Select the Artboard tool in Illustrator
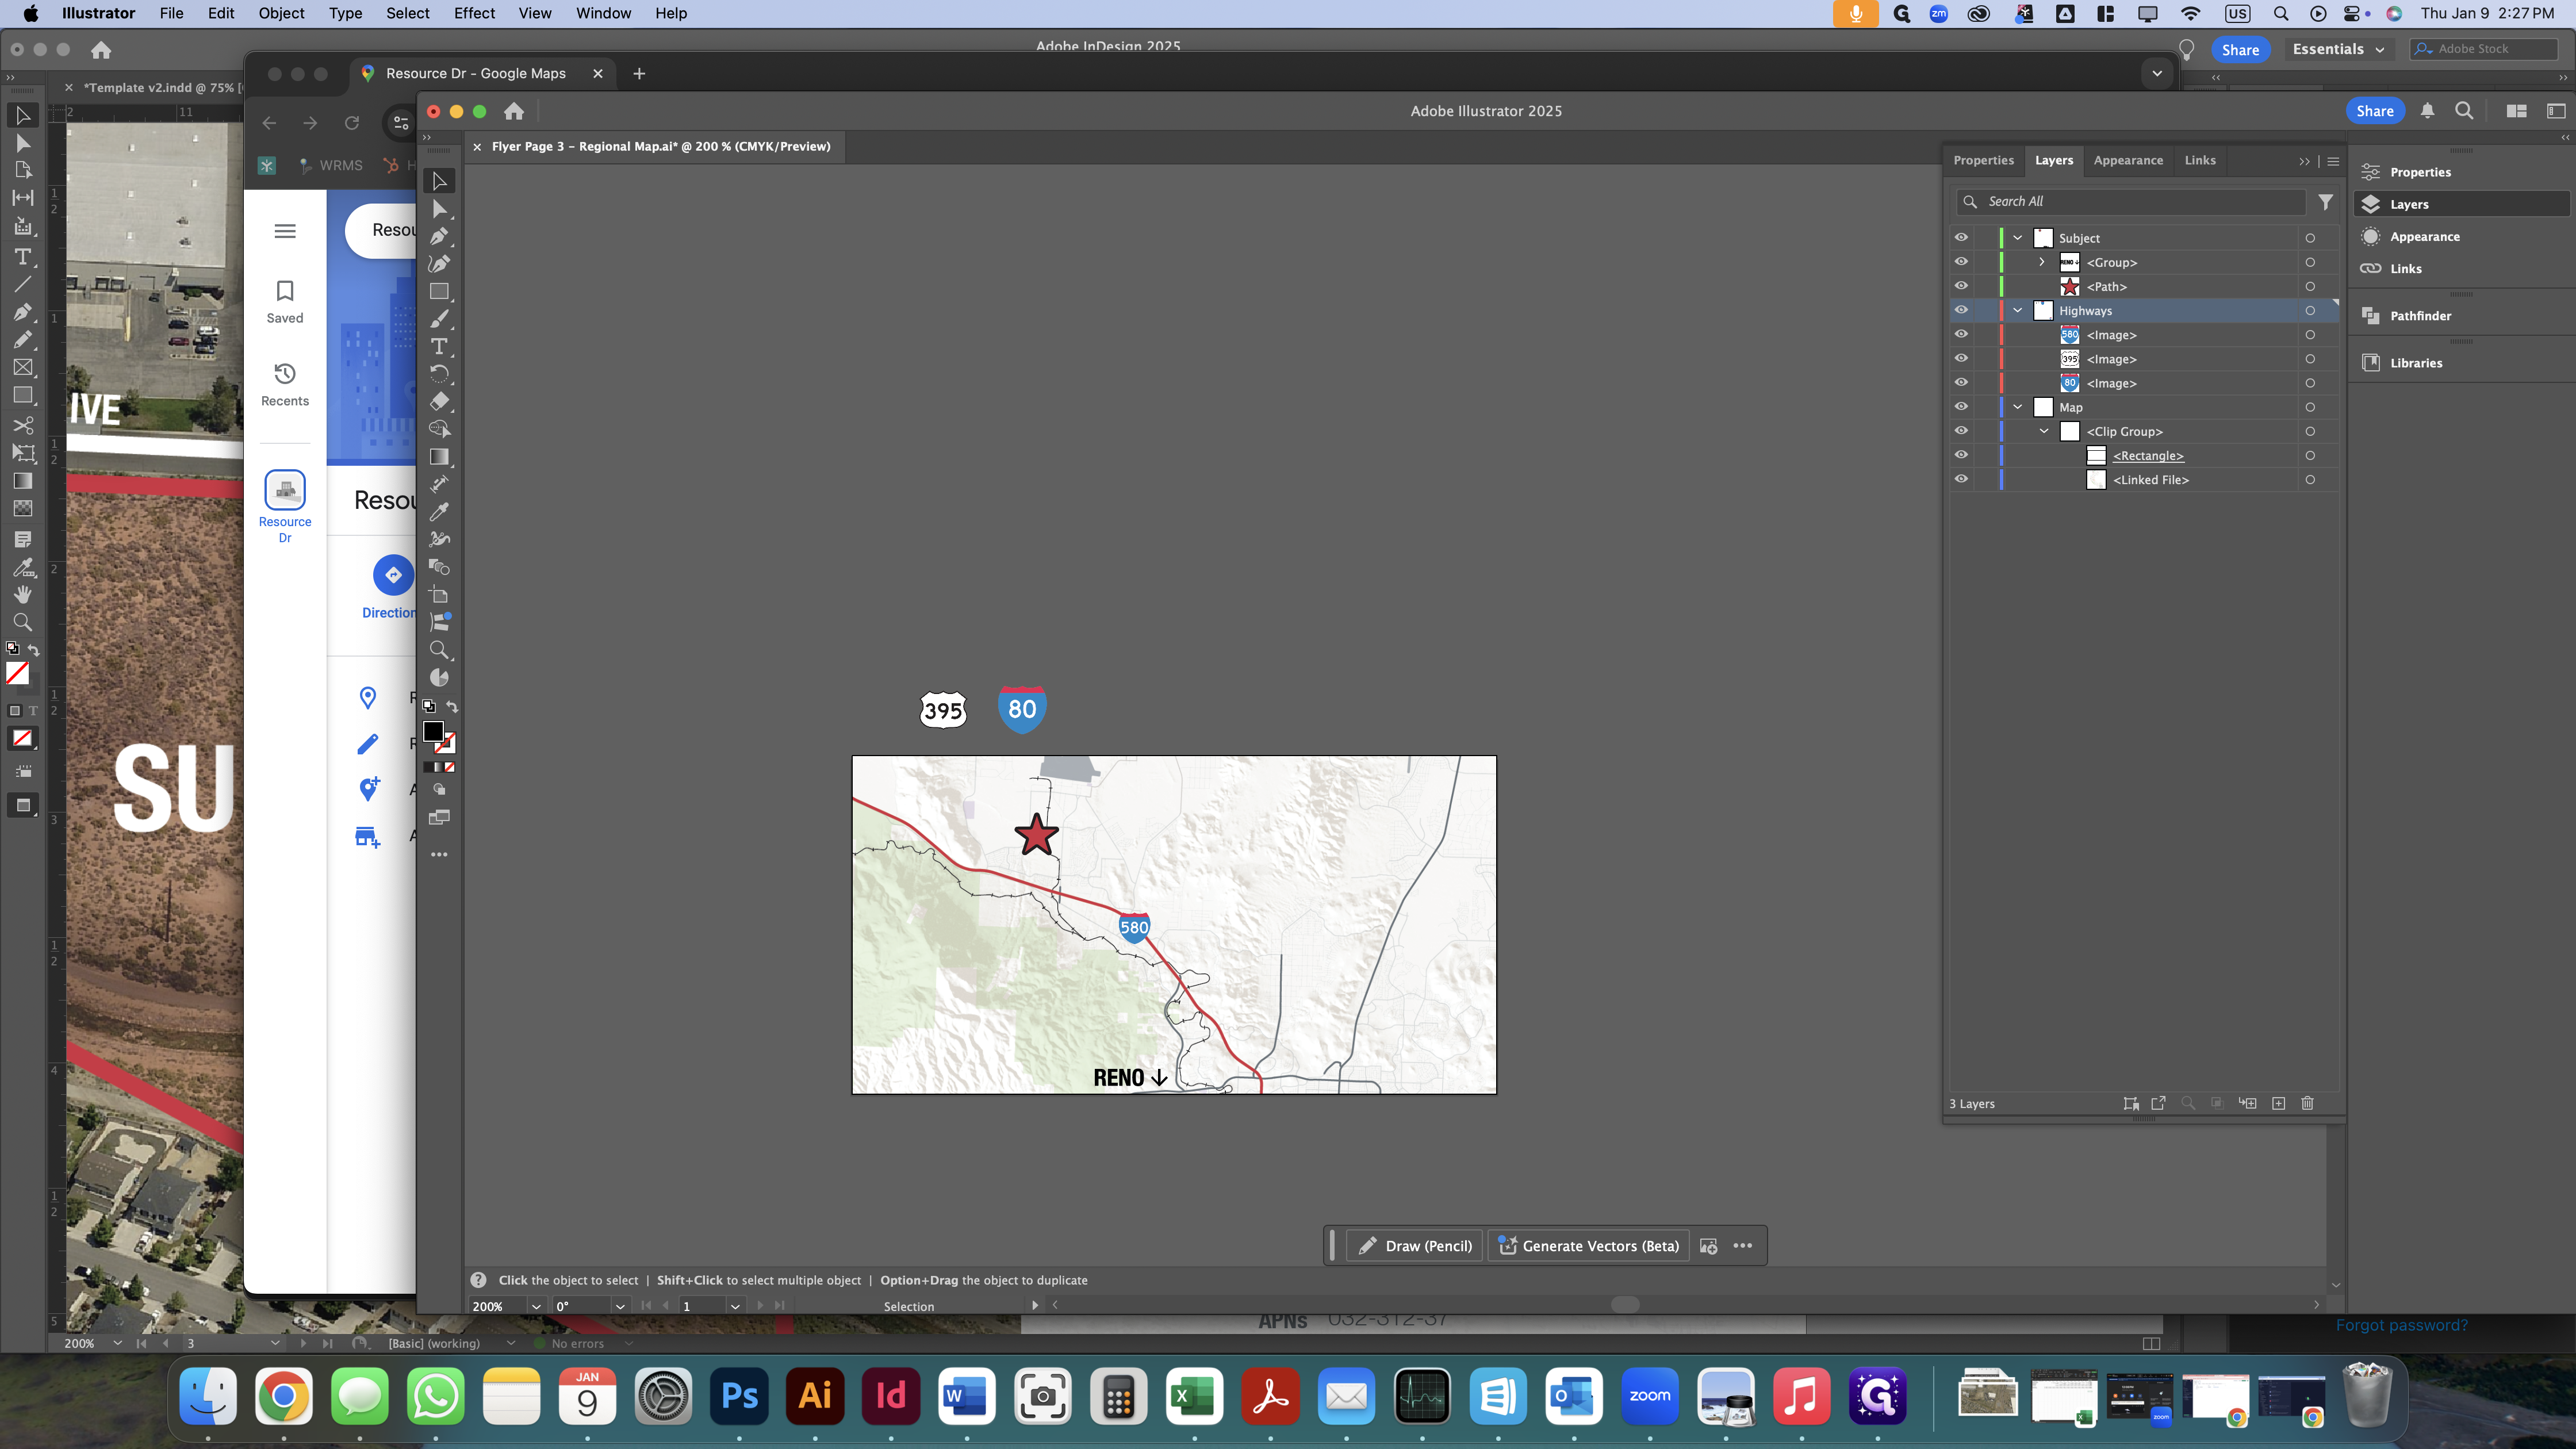 [x=439, y=595]
